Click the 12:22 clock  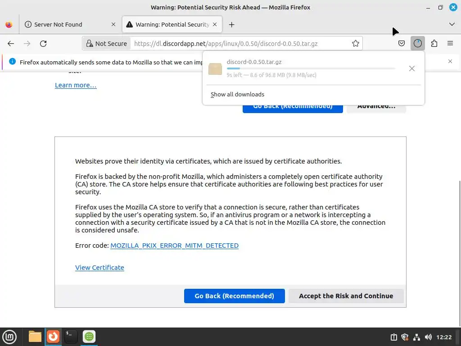(443, 337)
